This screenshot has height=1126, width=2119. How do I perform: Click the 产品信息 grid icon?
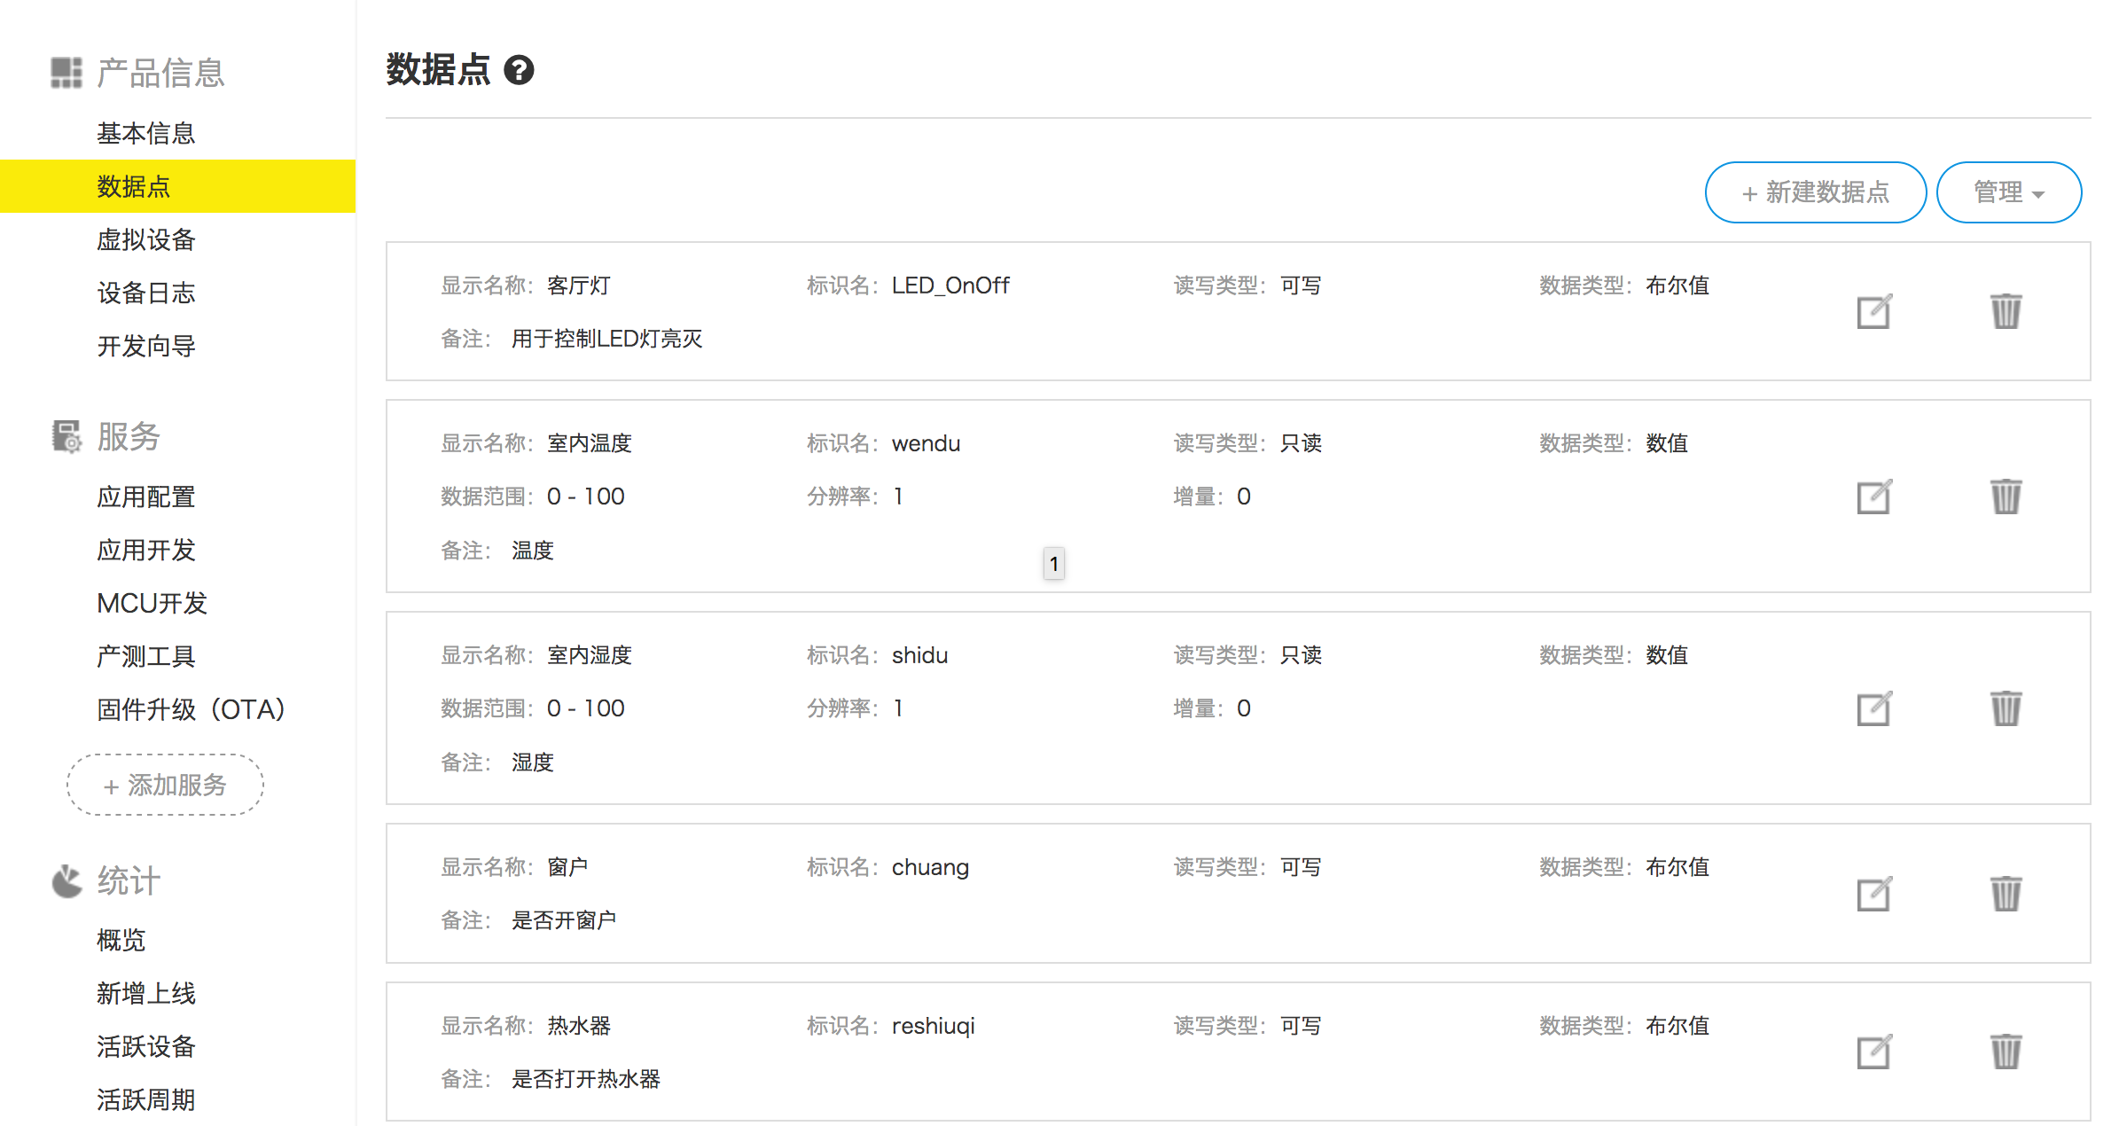pos(66,71)
